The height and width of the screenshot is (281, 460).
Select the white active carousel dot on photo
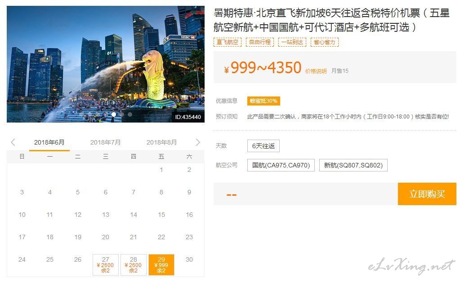(113, 114)
